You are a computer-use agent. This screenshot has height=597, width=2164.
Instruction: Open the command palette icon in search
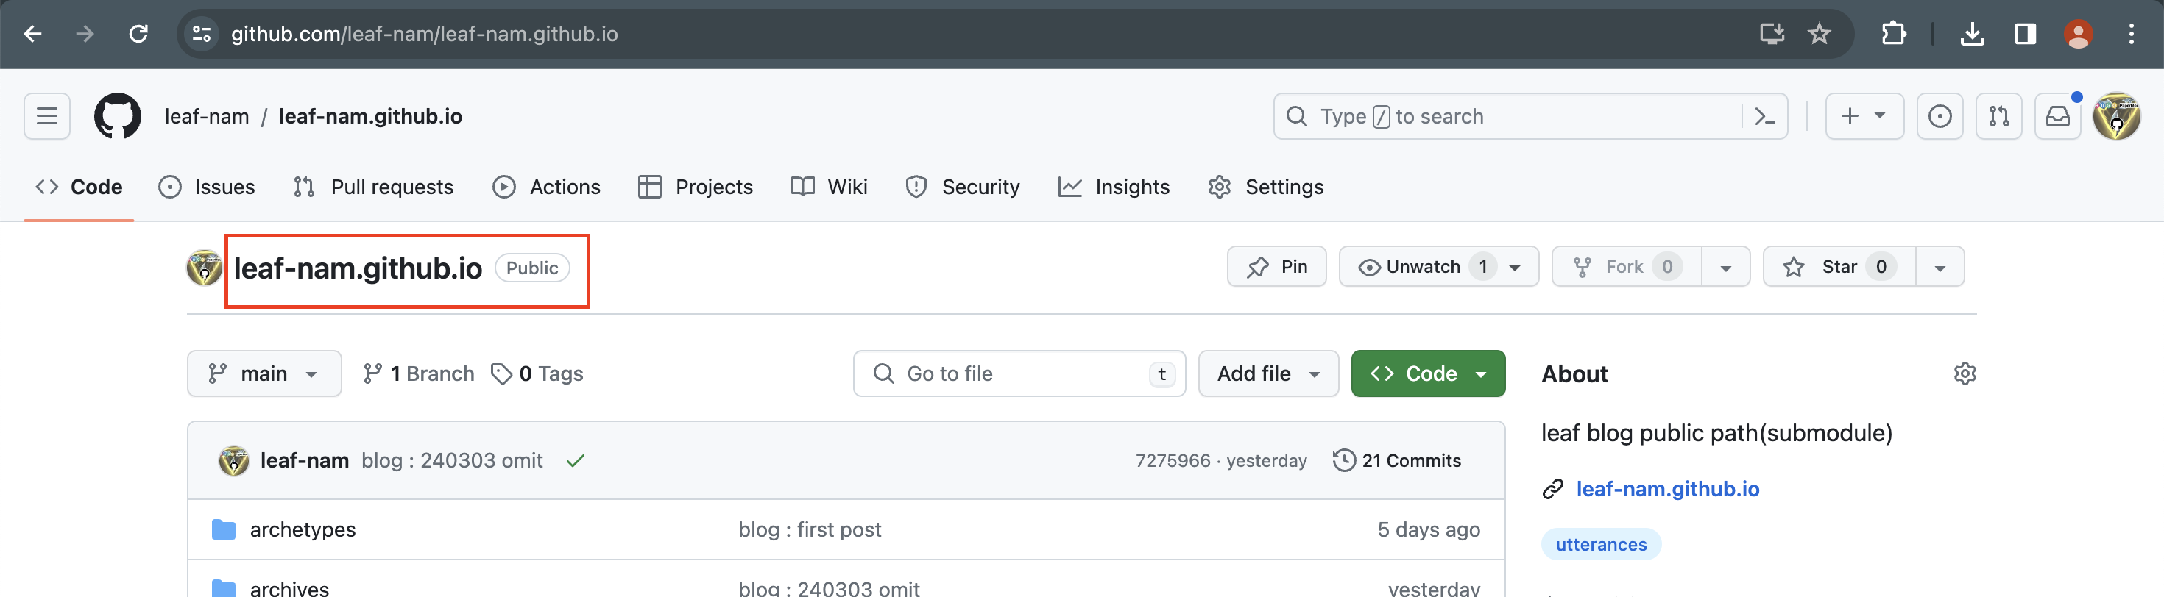point(1765,116)
